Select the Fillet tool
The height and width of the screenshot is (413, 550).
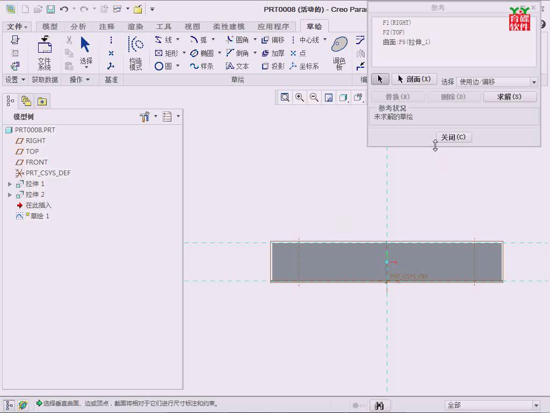point(237,40)
